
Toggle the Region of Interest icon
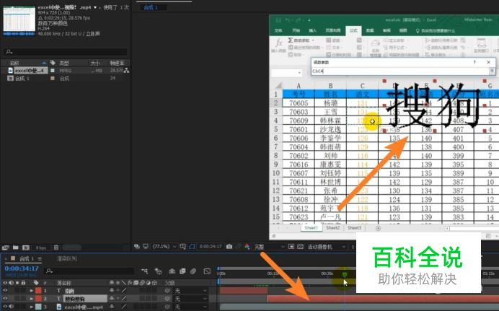[x=291, y=247]
